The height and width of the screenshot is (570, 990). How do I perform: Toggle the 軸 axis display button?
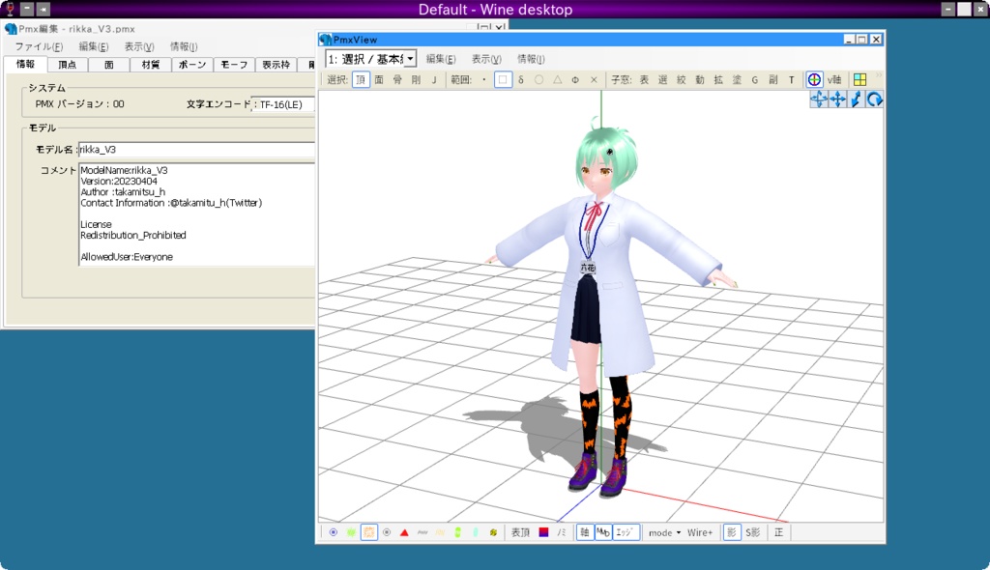coord(583,531)
